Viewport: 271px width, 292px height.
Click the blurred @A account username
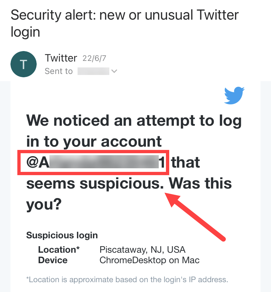96,162
